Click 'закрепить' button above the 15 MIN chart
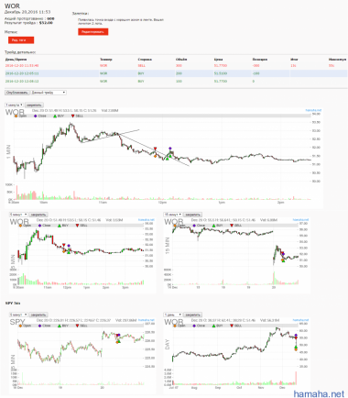 (192, 215)
